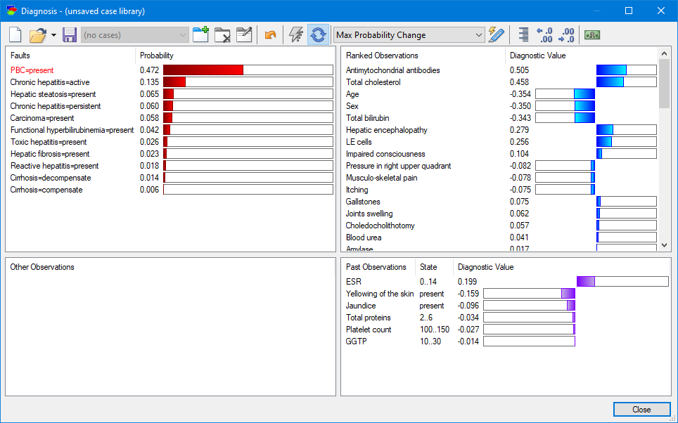Viewport: 678px width, 423px height.
Task: Toggle the circular arrows auto-update button
Action: click(x=318, y=35)
